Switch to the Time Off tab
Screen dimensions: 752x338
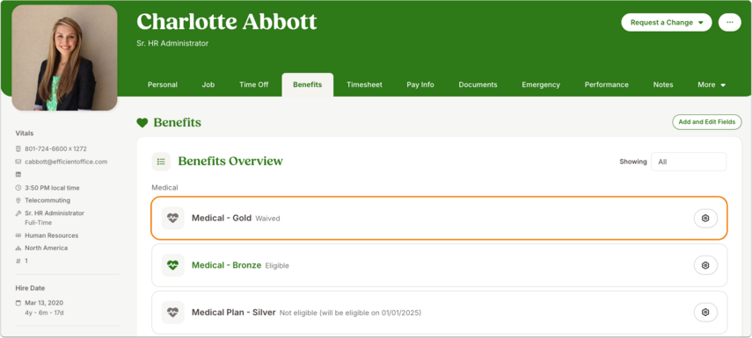pyautogui.click(x=253, y=85)
